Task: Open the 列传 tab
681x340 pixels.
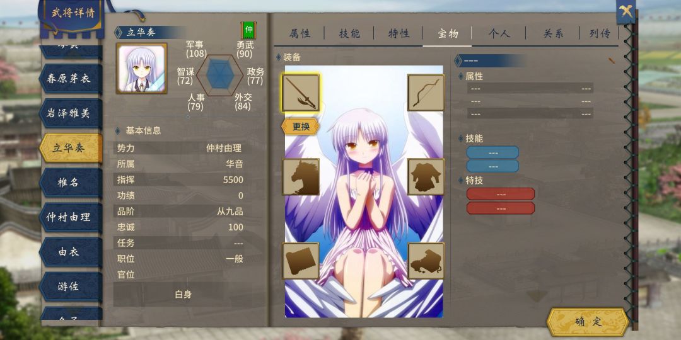Action: click(600, 33)
